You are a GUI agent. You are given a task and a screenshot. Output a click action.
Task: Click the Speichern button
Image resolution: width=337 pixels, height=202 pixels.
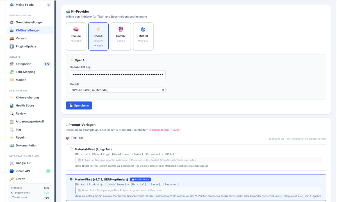[x=79, y=105]
